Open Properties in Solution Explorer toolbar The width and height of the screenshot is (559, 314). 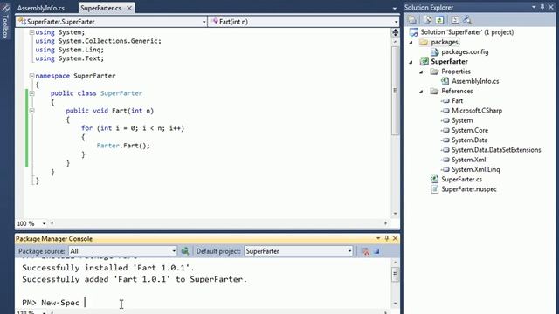pos(412,20)
